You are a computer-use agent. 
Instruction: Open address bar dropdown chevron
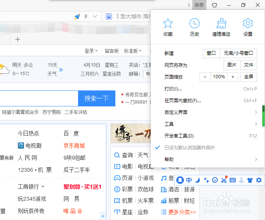tap(95, 16)
